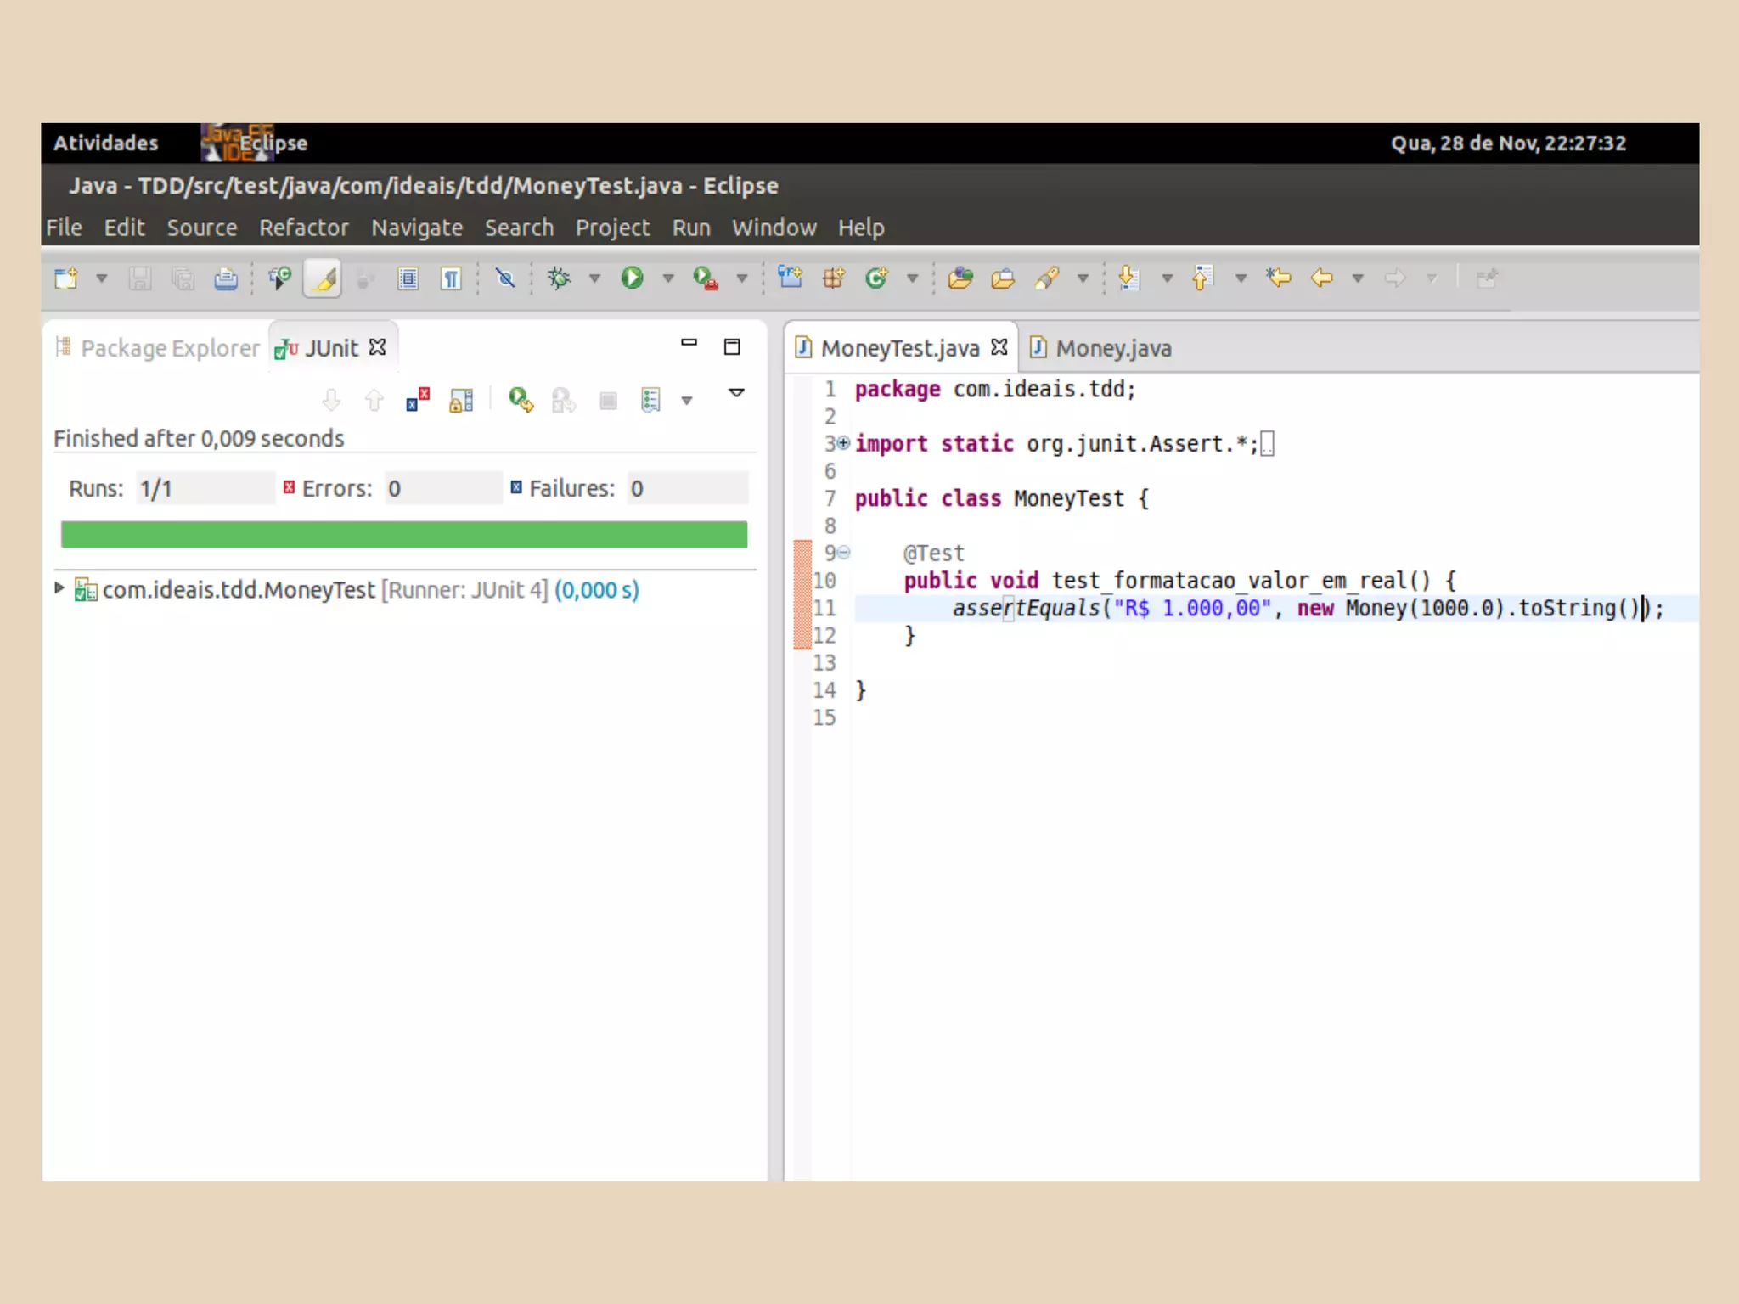Switch to Package Explorer view
The height and width of the screenshot is (1304, 1739).
pos(169,348)
